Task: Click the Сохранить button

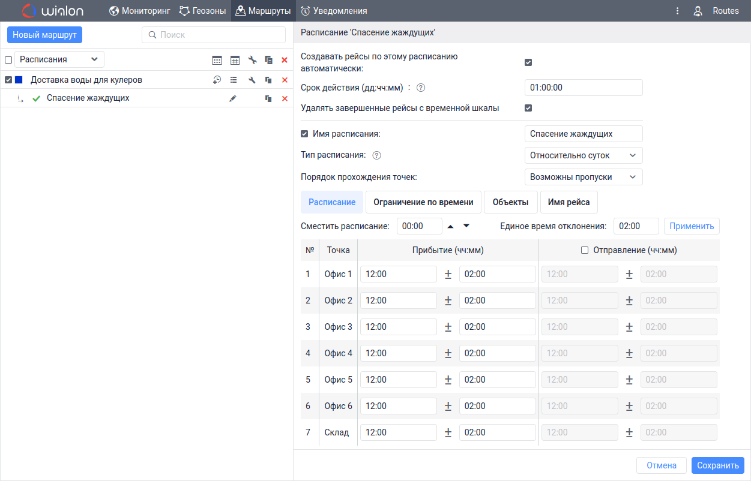Action: (717, 465)
